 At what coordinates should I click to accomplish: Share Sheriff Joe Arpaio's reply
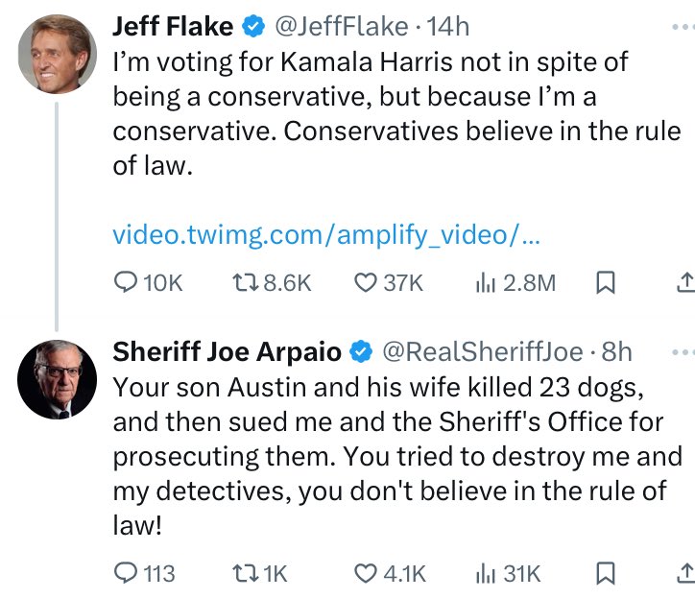(684, 573)
